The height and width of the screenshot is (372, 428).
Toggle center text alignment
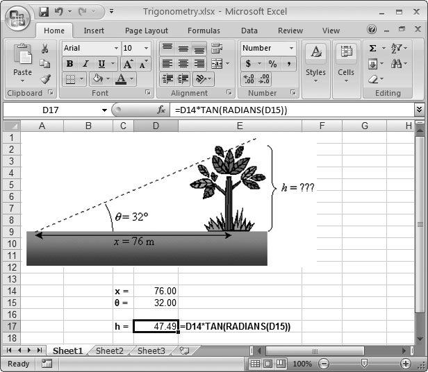(183, 64)
